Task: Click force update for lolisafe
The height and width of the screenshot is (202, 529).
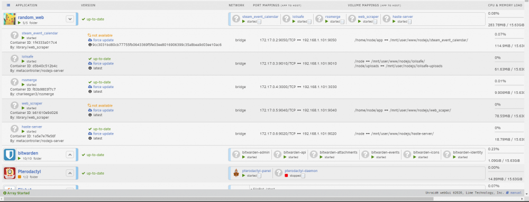Action: 103,63
